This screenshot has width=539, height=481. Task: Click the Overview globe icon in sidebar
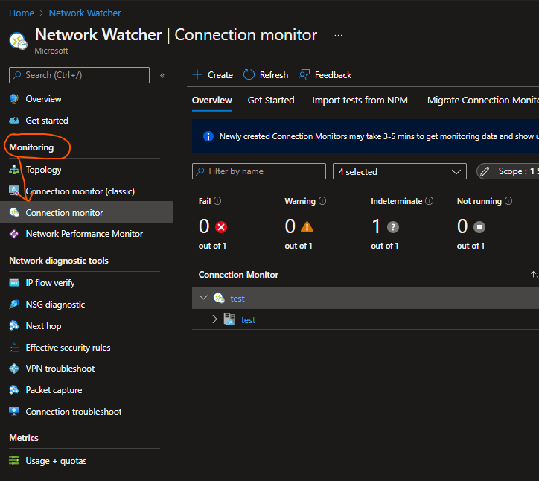(14, 99)
